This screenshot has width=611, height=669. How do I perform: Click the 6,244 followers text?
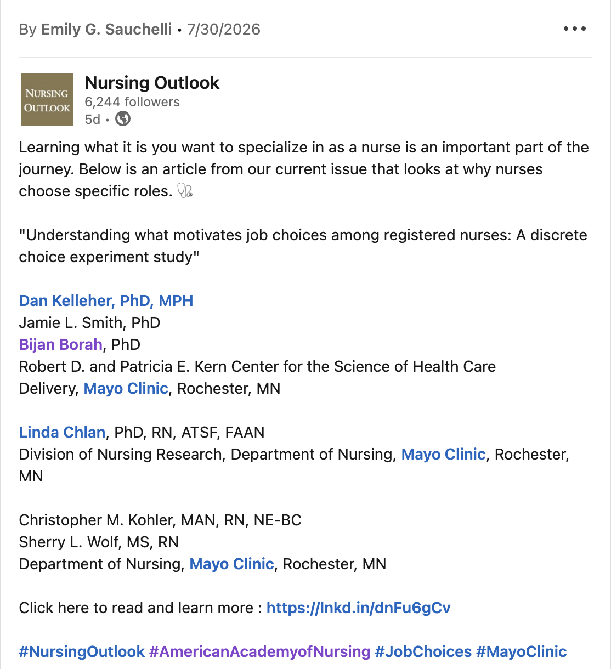pos(132,102)
